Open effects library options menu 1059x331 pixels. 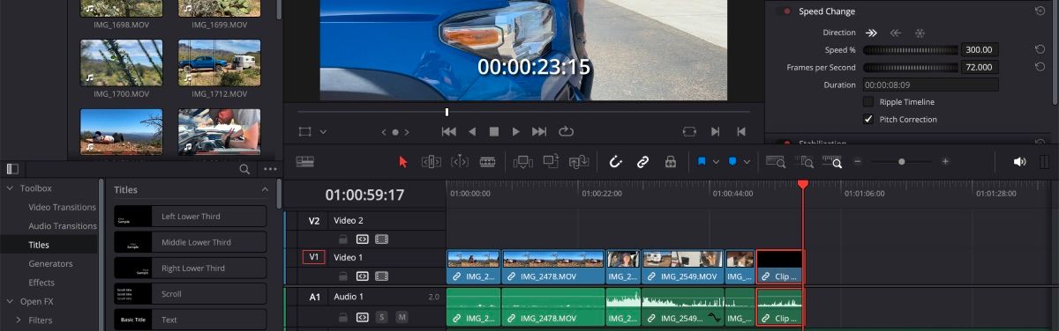click(x=270, y=169)
